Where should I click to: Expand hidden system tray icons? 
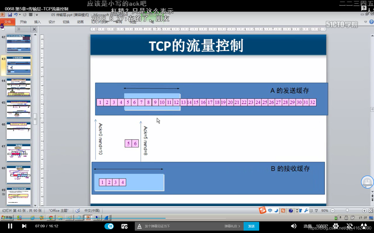(x=340, y=217)
